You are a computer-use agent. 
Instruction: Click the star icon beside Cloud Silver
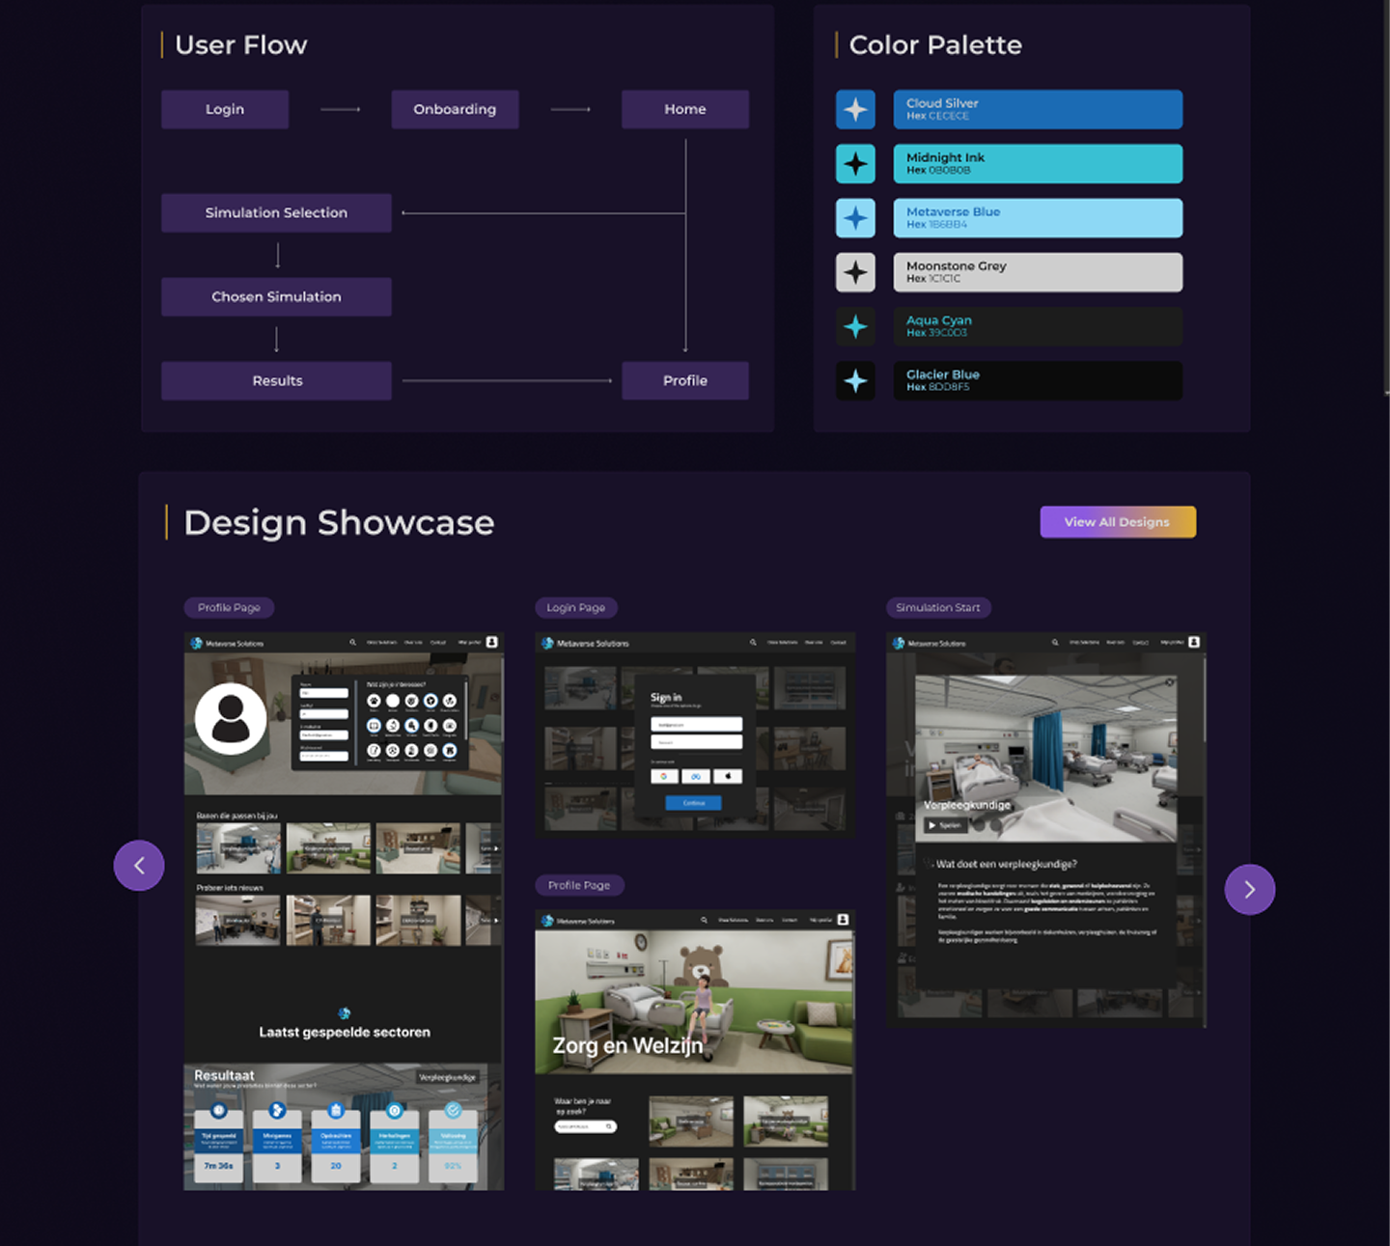point(855,110)
